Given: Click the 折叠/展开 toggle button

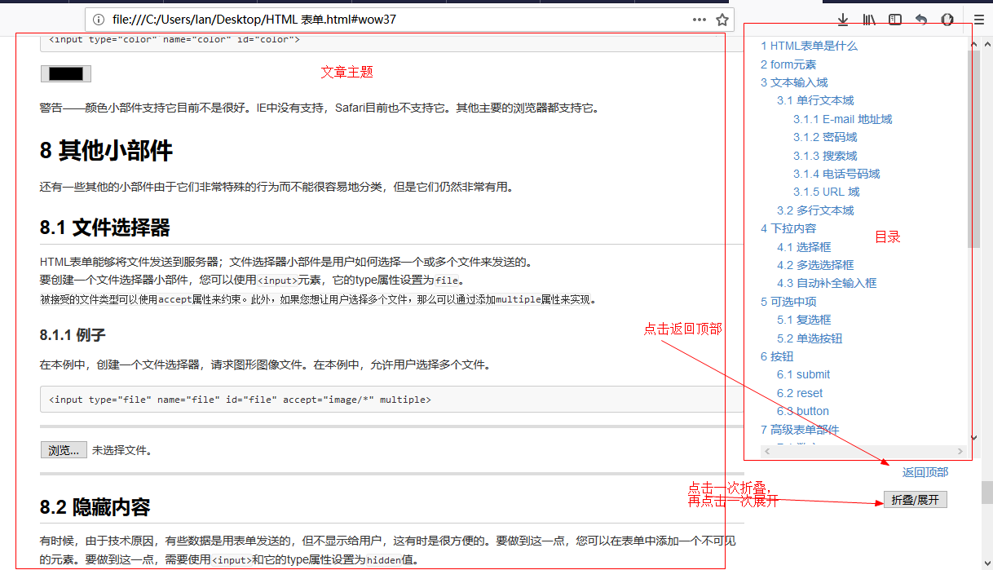Looking at the screenshot, I should (x=916, y=500).
